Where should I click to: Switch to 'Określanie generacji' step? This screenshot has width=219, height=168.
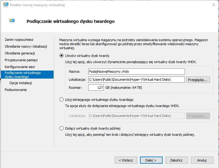coord(20,53)
